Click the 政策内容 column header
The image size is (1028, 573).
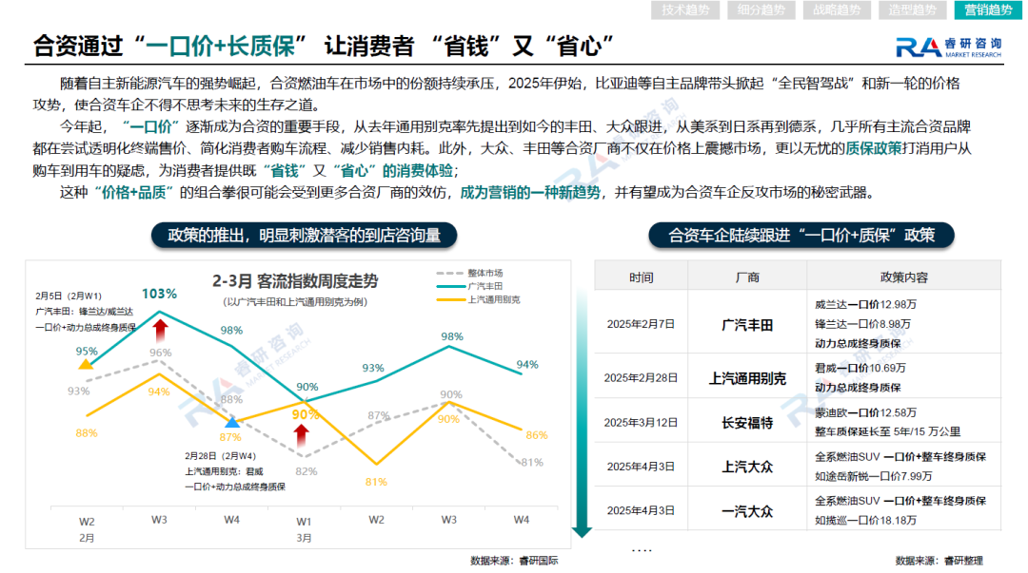[x=903, y=277]
